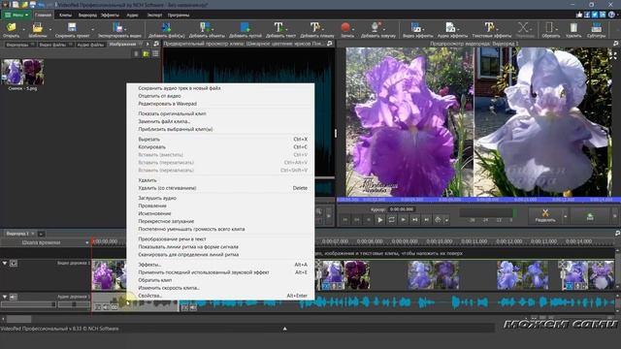Open dropdown arrow next to Обрезать
Viewport: 621px width, 349px height.
click(557, 29)
